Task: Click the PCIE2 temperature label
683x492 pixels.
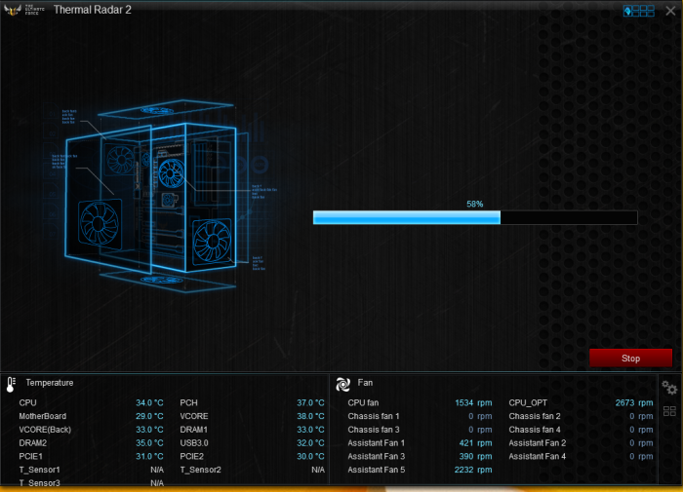Action: 191,456
